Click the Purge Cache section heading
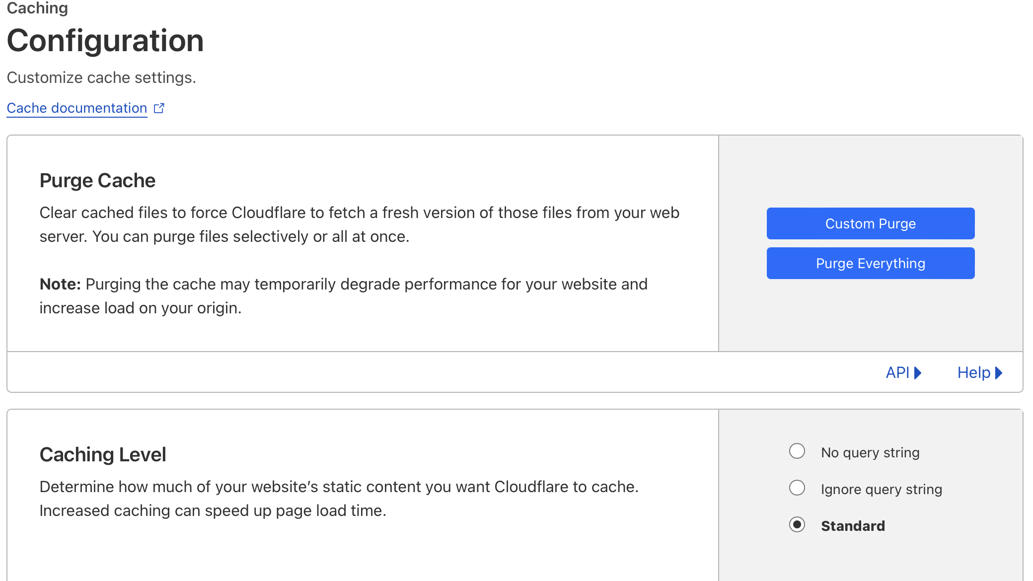 pyautogui.click(x=97, y=180)
